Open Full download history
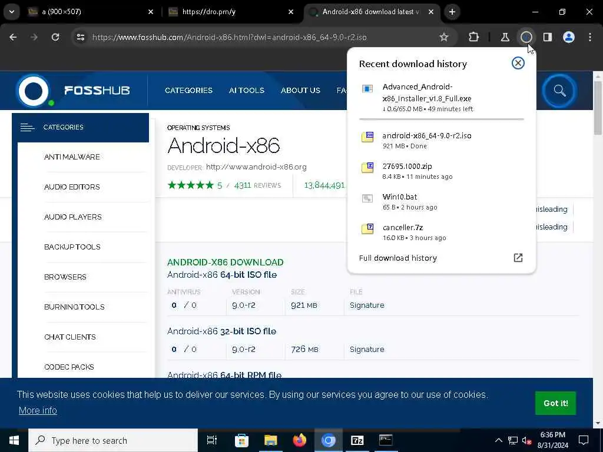 (397, 258)
